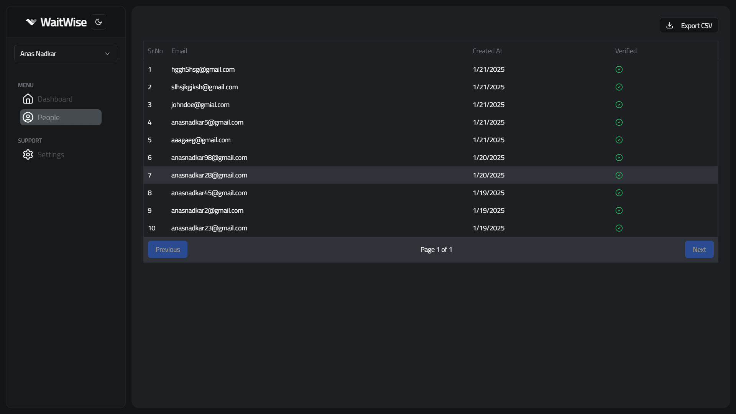The height and width of the screenshot is (414, 736).
Task: Click the Created At column header
Action: pos(487,51)
